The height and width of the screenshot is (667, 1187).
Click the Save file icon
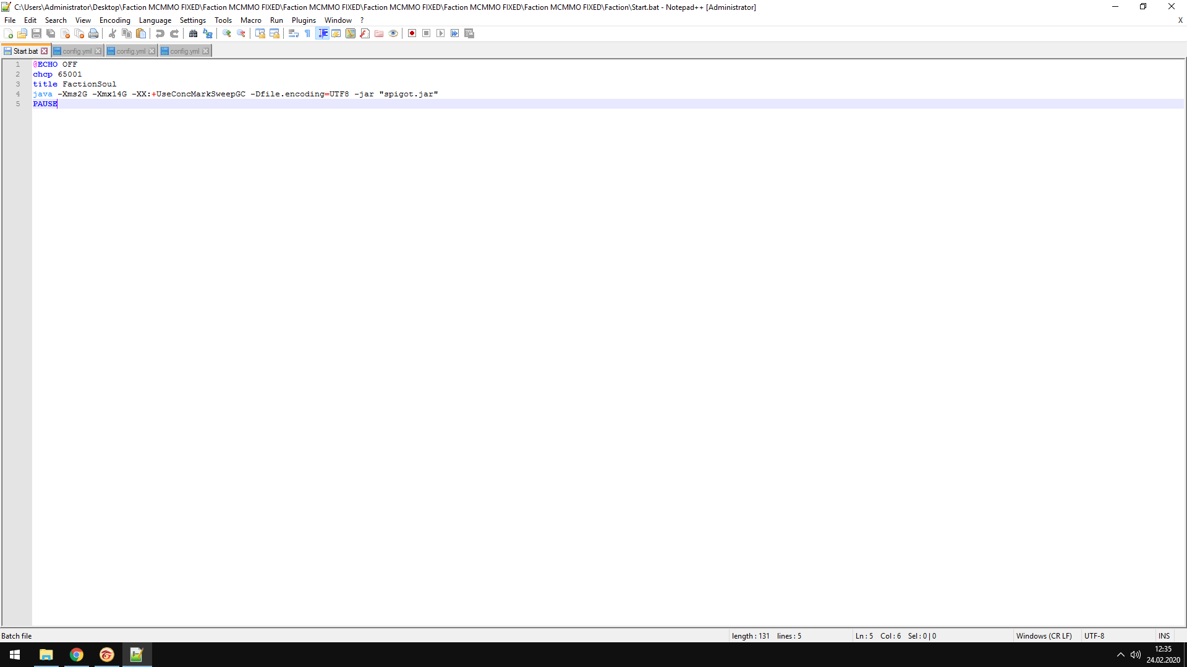(36, 33)
